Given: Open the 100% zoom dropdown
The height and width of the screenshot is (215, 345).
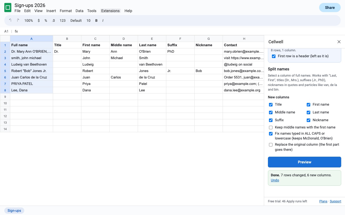Looking at the screenshot, I should (29, 20).
